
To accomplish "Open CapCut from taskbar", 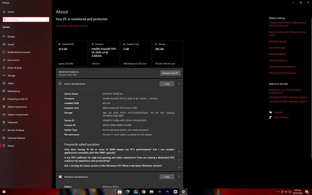I will (175, 192).
